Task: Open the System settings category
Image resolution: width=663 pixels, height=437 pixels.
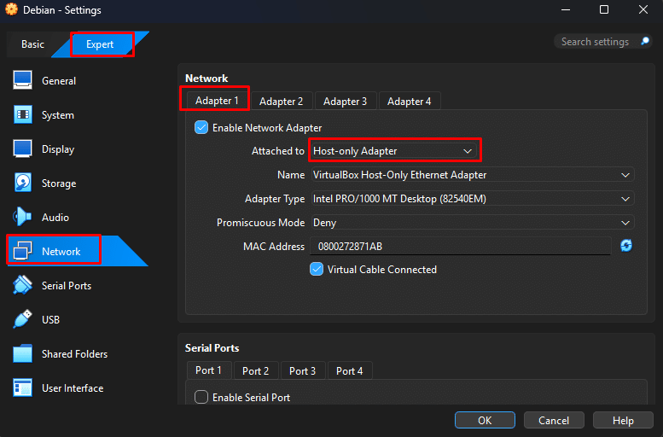Action: tap(58, 114)
